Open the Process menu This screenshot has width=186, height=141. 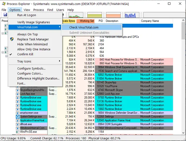tap(39, 10)
